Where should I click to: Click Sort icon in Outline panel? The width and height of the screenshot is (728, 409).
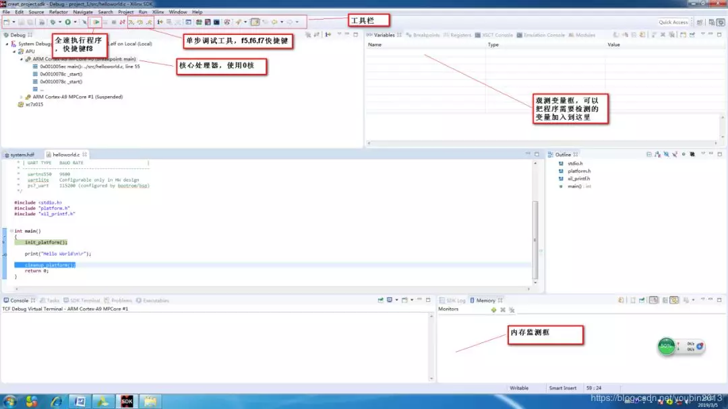pos(657,154)
